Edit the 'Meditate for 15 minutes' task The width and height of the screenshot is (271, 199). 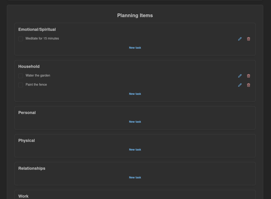240,39
